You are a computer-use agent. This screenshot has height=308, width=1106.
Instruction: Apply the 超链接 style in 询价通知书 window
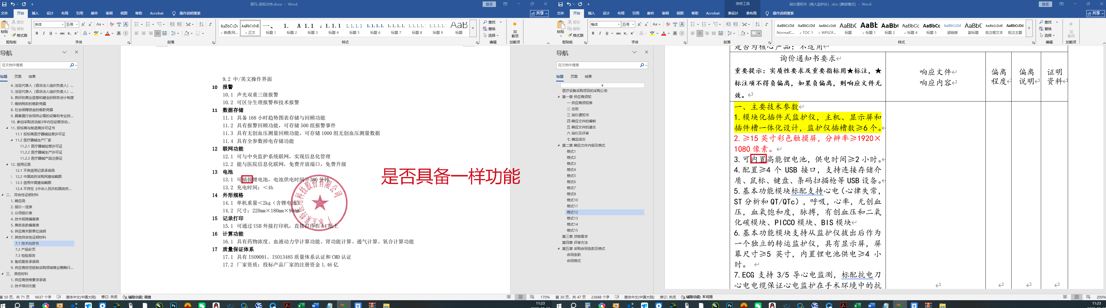click(x=952, y=28)
